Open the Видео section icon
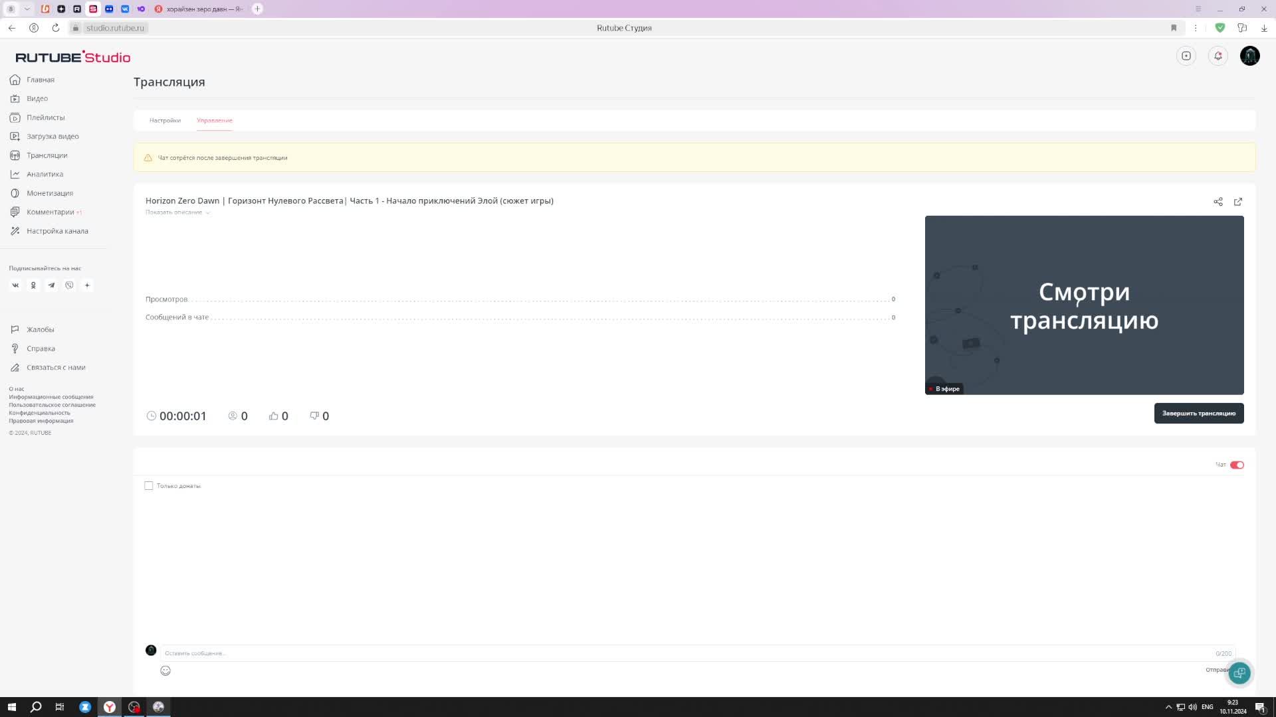 15,98
